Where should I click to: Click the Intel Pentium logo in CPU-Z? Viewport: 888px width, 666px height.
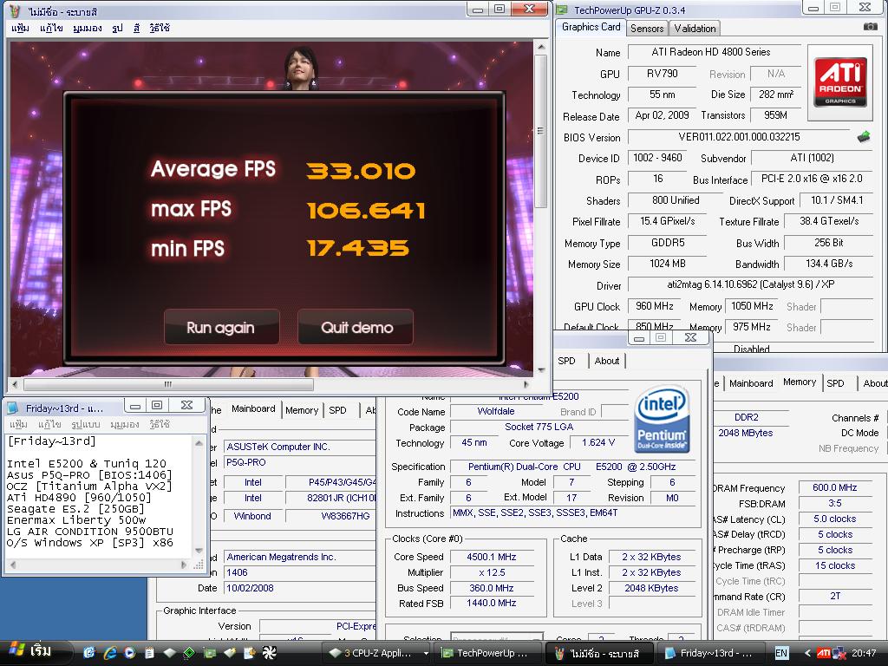pos(662,419)
